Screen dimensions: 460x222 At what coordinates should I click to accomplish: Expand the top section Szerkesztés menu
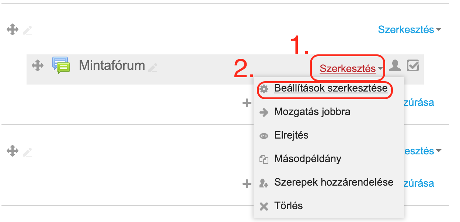[410, 29]
